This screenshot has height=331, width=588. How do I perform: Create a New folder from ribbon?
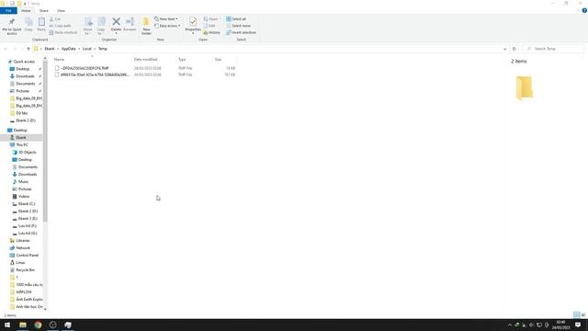pos(146,27)
